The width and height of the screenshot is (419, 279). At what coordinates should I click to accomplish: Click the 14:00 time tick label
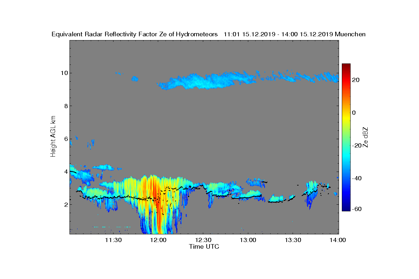click(x=338, y=240)
